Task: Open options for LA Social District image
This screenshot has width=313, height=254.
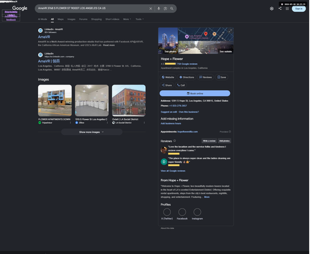Action: [x=144, y=123]
